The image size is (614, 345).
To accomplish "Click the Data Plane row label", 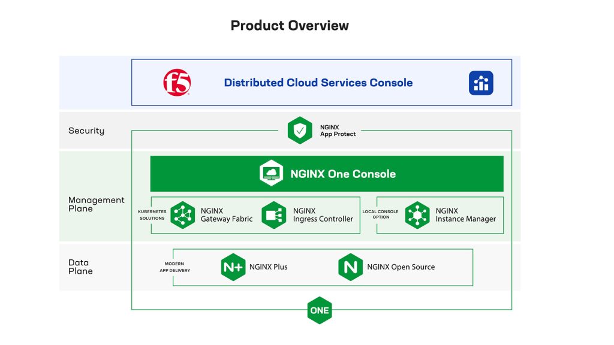I will coord(81,267).
